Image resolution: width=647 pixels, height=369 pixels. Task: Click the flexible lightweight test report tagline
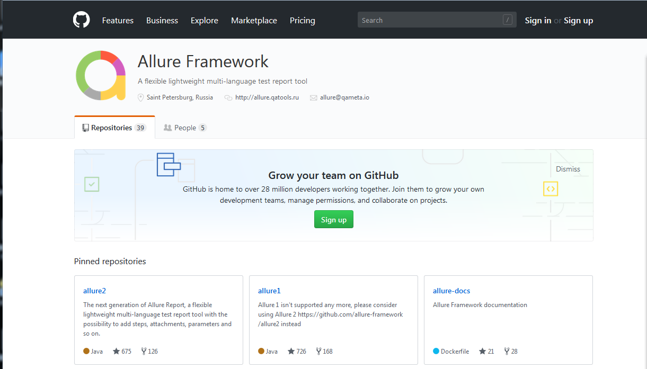coord(223,81)
